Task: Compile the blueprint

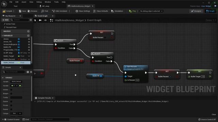Action: coord(7,11)
